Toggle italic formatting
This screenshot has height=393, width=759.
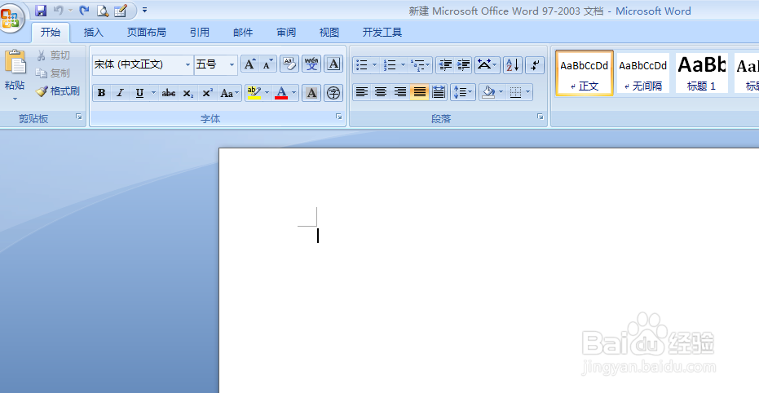(120, 93)
